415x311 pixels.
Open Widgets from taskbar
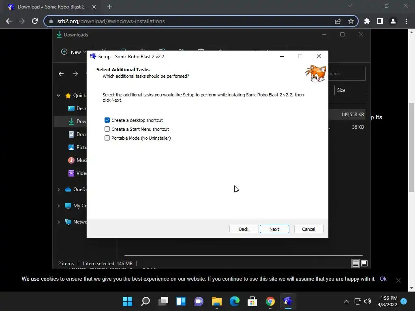(181, 301)
